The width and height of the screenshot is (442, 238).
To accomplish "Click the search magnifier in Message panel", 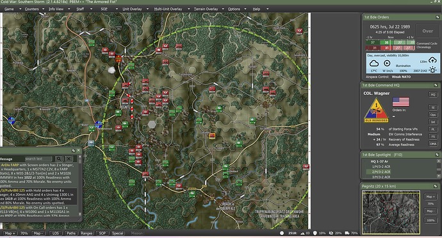I will 59,158.
